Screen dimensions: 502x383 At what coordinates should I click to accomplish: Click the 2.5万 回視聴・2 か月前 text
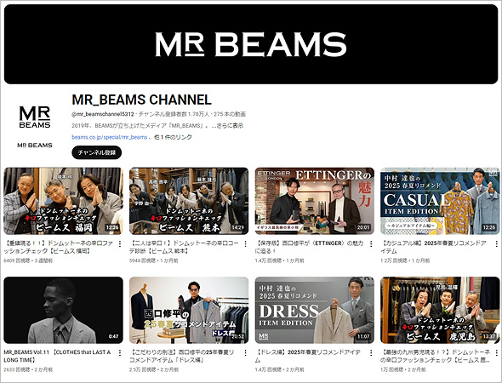tap(154, 369)
